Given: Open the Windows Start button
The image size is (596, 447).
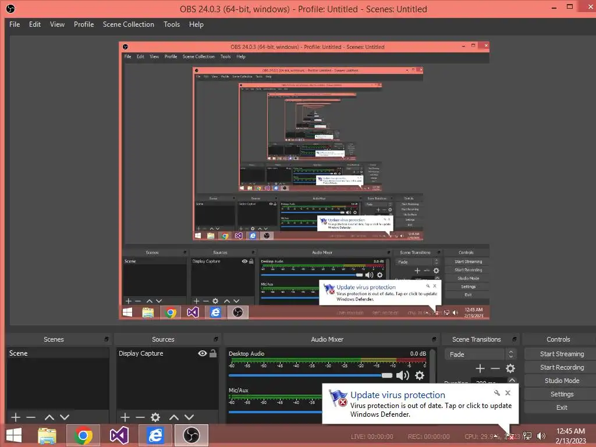Looking at the screenshot, I should click(x=14, y=435).
